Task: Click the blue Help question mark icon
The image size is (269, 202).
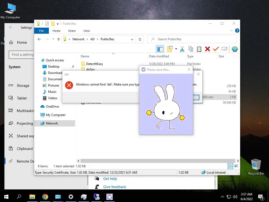Action: (237, 31)
